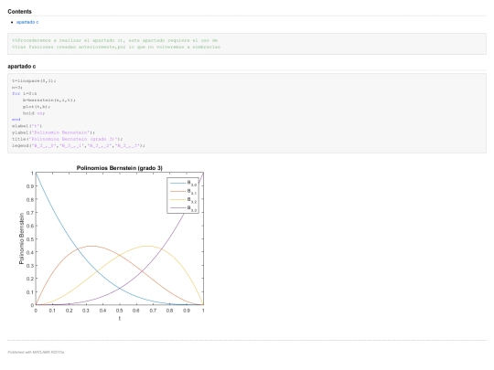Click the legend entry B3,3
494x370 pixels.
tap(183, 208)
